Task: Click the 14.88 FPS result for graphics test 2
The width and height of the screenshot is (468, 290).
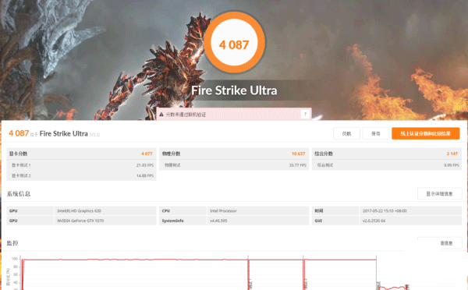Action: [x=145, y=175]
